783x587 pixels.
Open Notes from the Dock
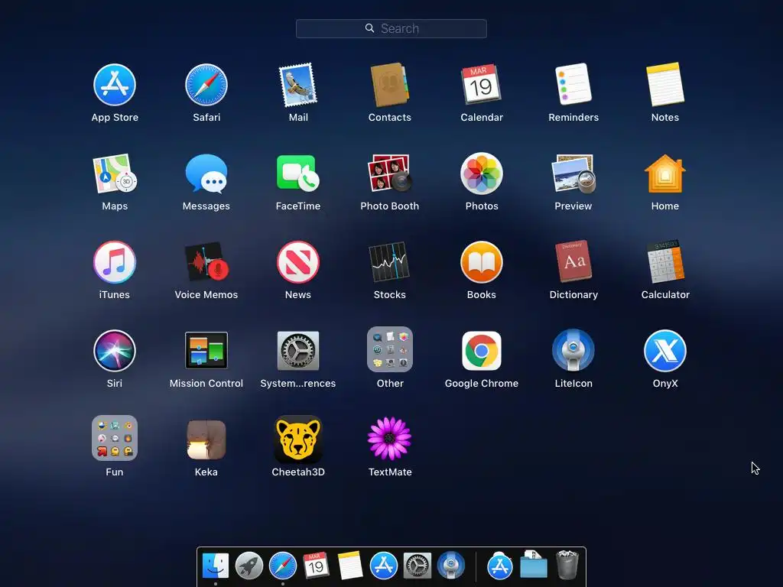pyautogui.click(x=349, y=566)
